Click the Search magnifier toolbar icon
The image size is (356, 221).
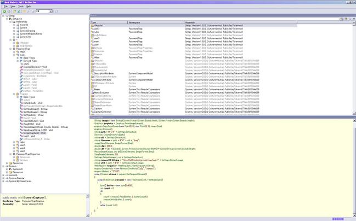(x=29, y=11)
